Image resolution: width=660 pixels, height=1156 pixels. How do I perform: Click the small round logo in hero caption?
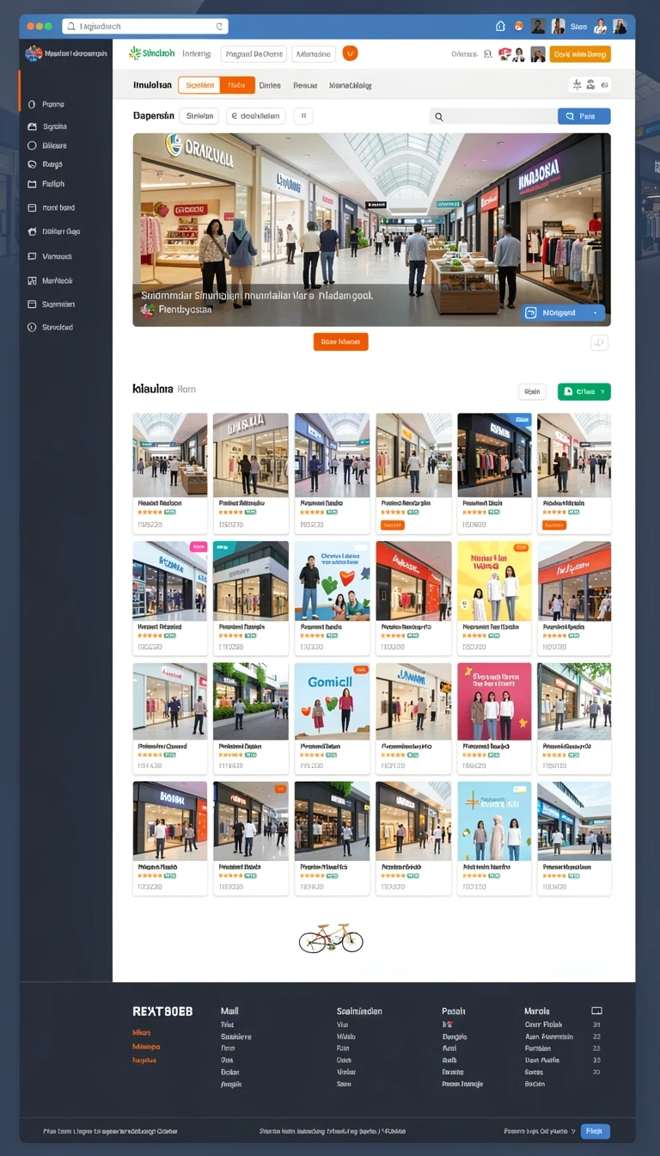pos(148,310)
